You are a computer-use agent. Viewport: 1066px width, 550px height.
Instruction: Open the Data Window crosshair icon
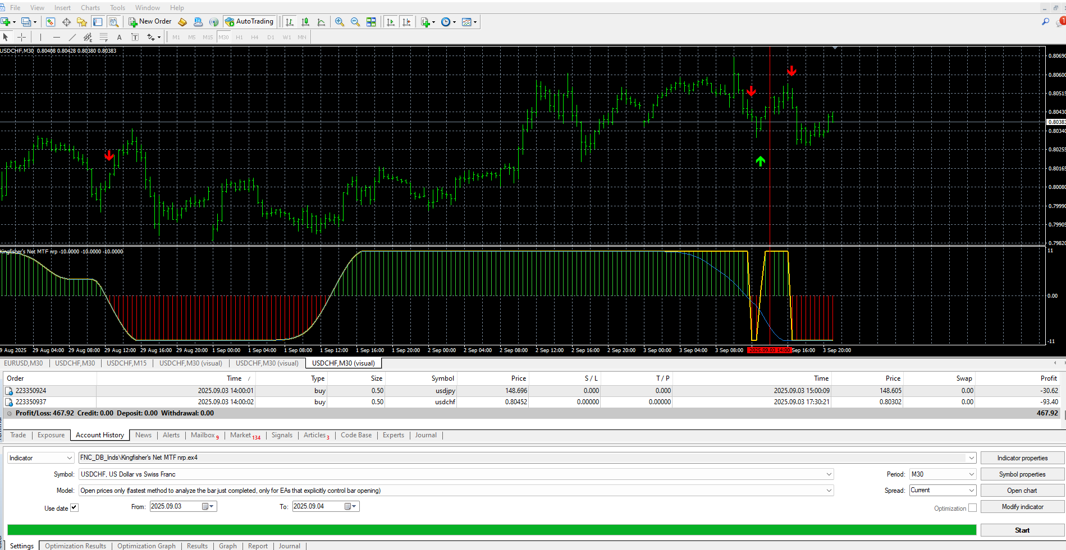pyautogui.click(x=66, y=22)
